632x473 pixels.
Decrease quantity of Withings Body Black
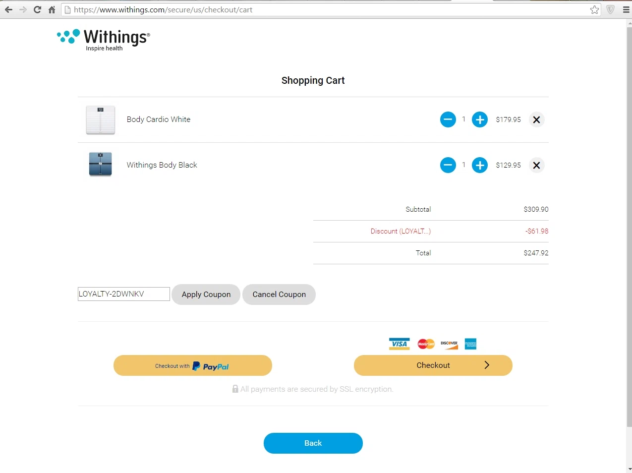tap(448, 165)
